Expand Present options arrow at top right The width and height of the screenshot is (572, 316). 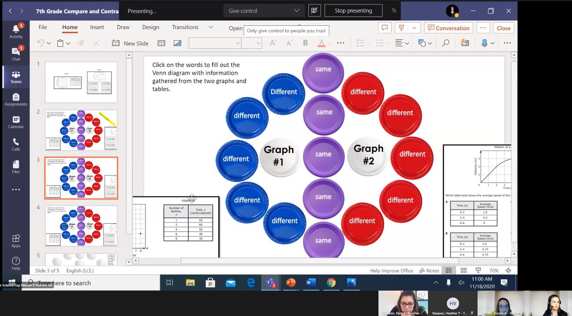[415, 28]
